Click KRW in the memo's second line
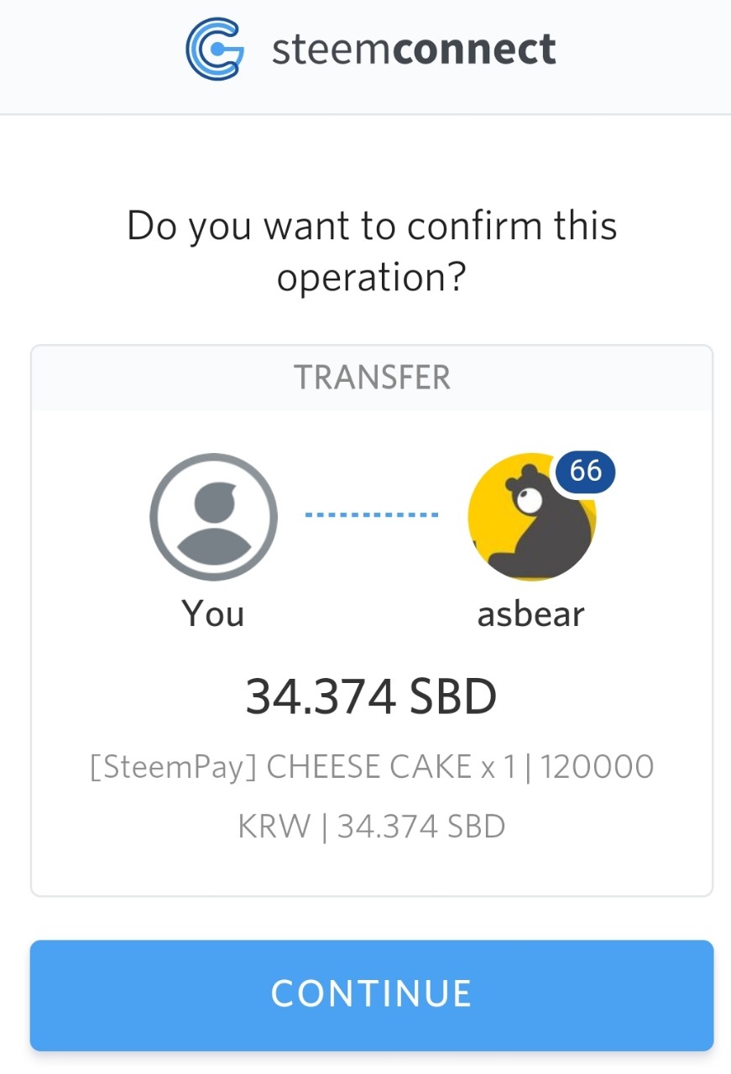Screen dimensions: 731x1074 click(274, 827)
